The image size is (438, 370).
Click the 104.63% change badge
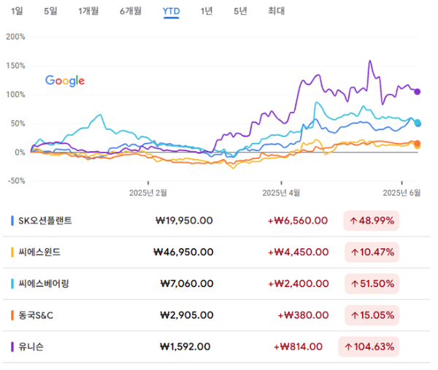pyautogui.click(x=369, y=347)
